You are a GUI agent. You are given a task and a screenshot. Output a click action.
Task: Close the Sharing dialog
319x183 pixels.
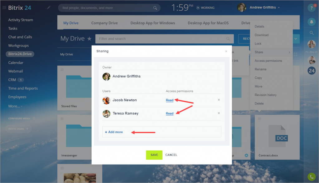226,51
